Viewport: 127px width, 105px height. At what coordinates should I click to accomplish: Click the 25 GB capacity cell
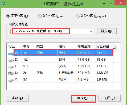click(101, 53)
